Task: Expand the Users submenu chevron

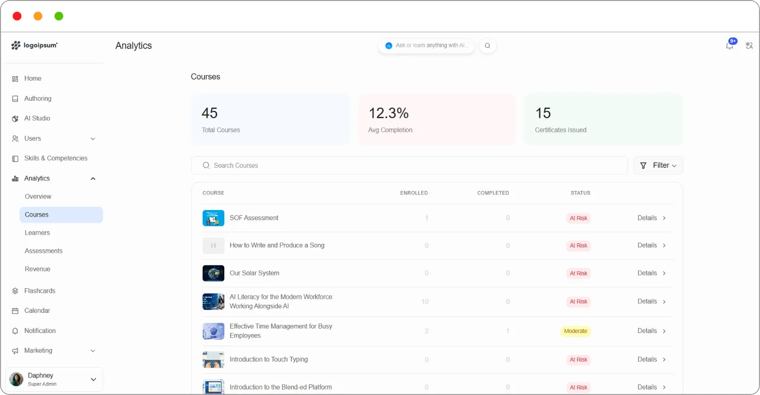Action: click(93, 139)
